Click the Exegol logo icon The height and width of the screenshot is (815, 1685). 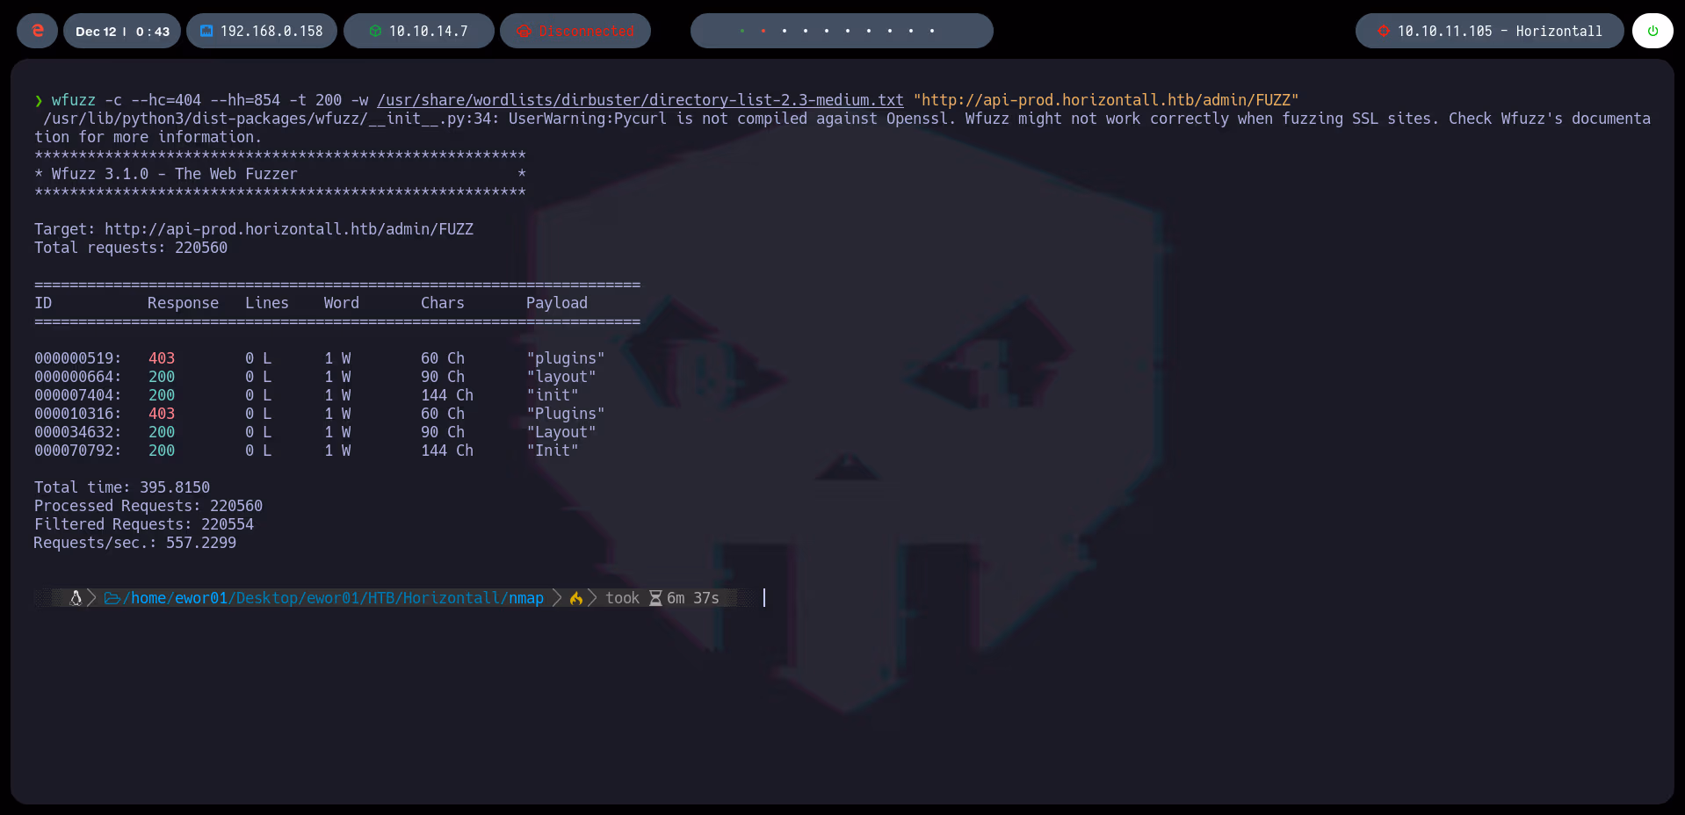click(36, 31)
